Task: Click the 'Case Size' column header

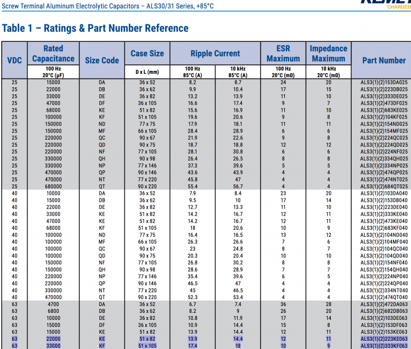Action: pyautogui.click(x=147, y=54)
